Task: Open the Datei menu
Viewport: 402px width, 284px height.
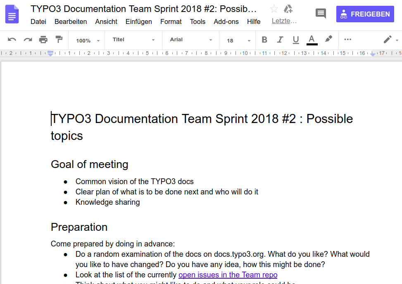Action: pyautogui.click(x=38, y=22)
